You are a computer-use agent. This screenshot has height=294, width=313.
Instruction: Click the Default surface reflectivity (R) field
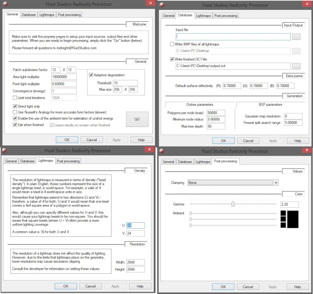pyautogui.click(x=232, y=86)
